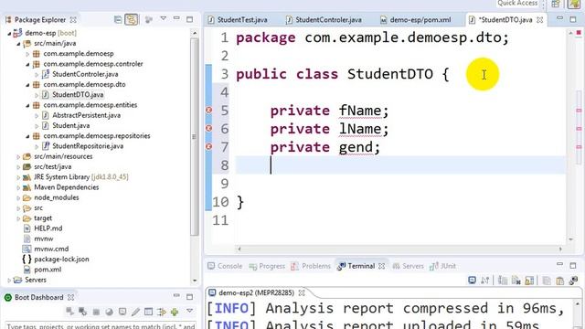Click green plus icon in Boot Dashboard
Screen dimensions: 585x329
point(175,312)
